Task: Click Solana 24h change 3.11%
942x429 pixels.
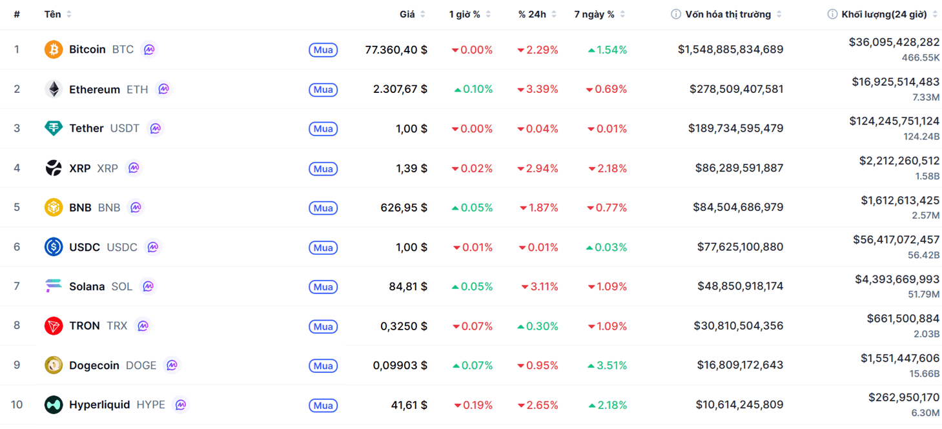Action: pyautogui.click(x=540, y=286)
